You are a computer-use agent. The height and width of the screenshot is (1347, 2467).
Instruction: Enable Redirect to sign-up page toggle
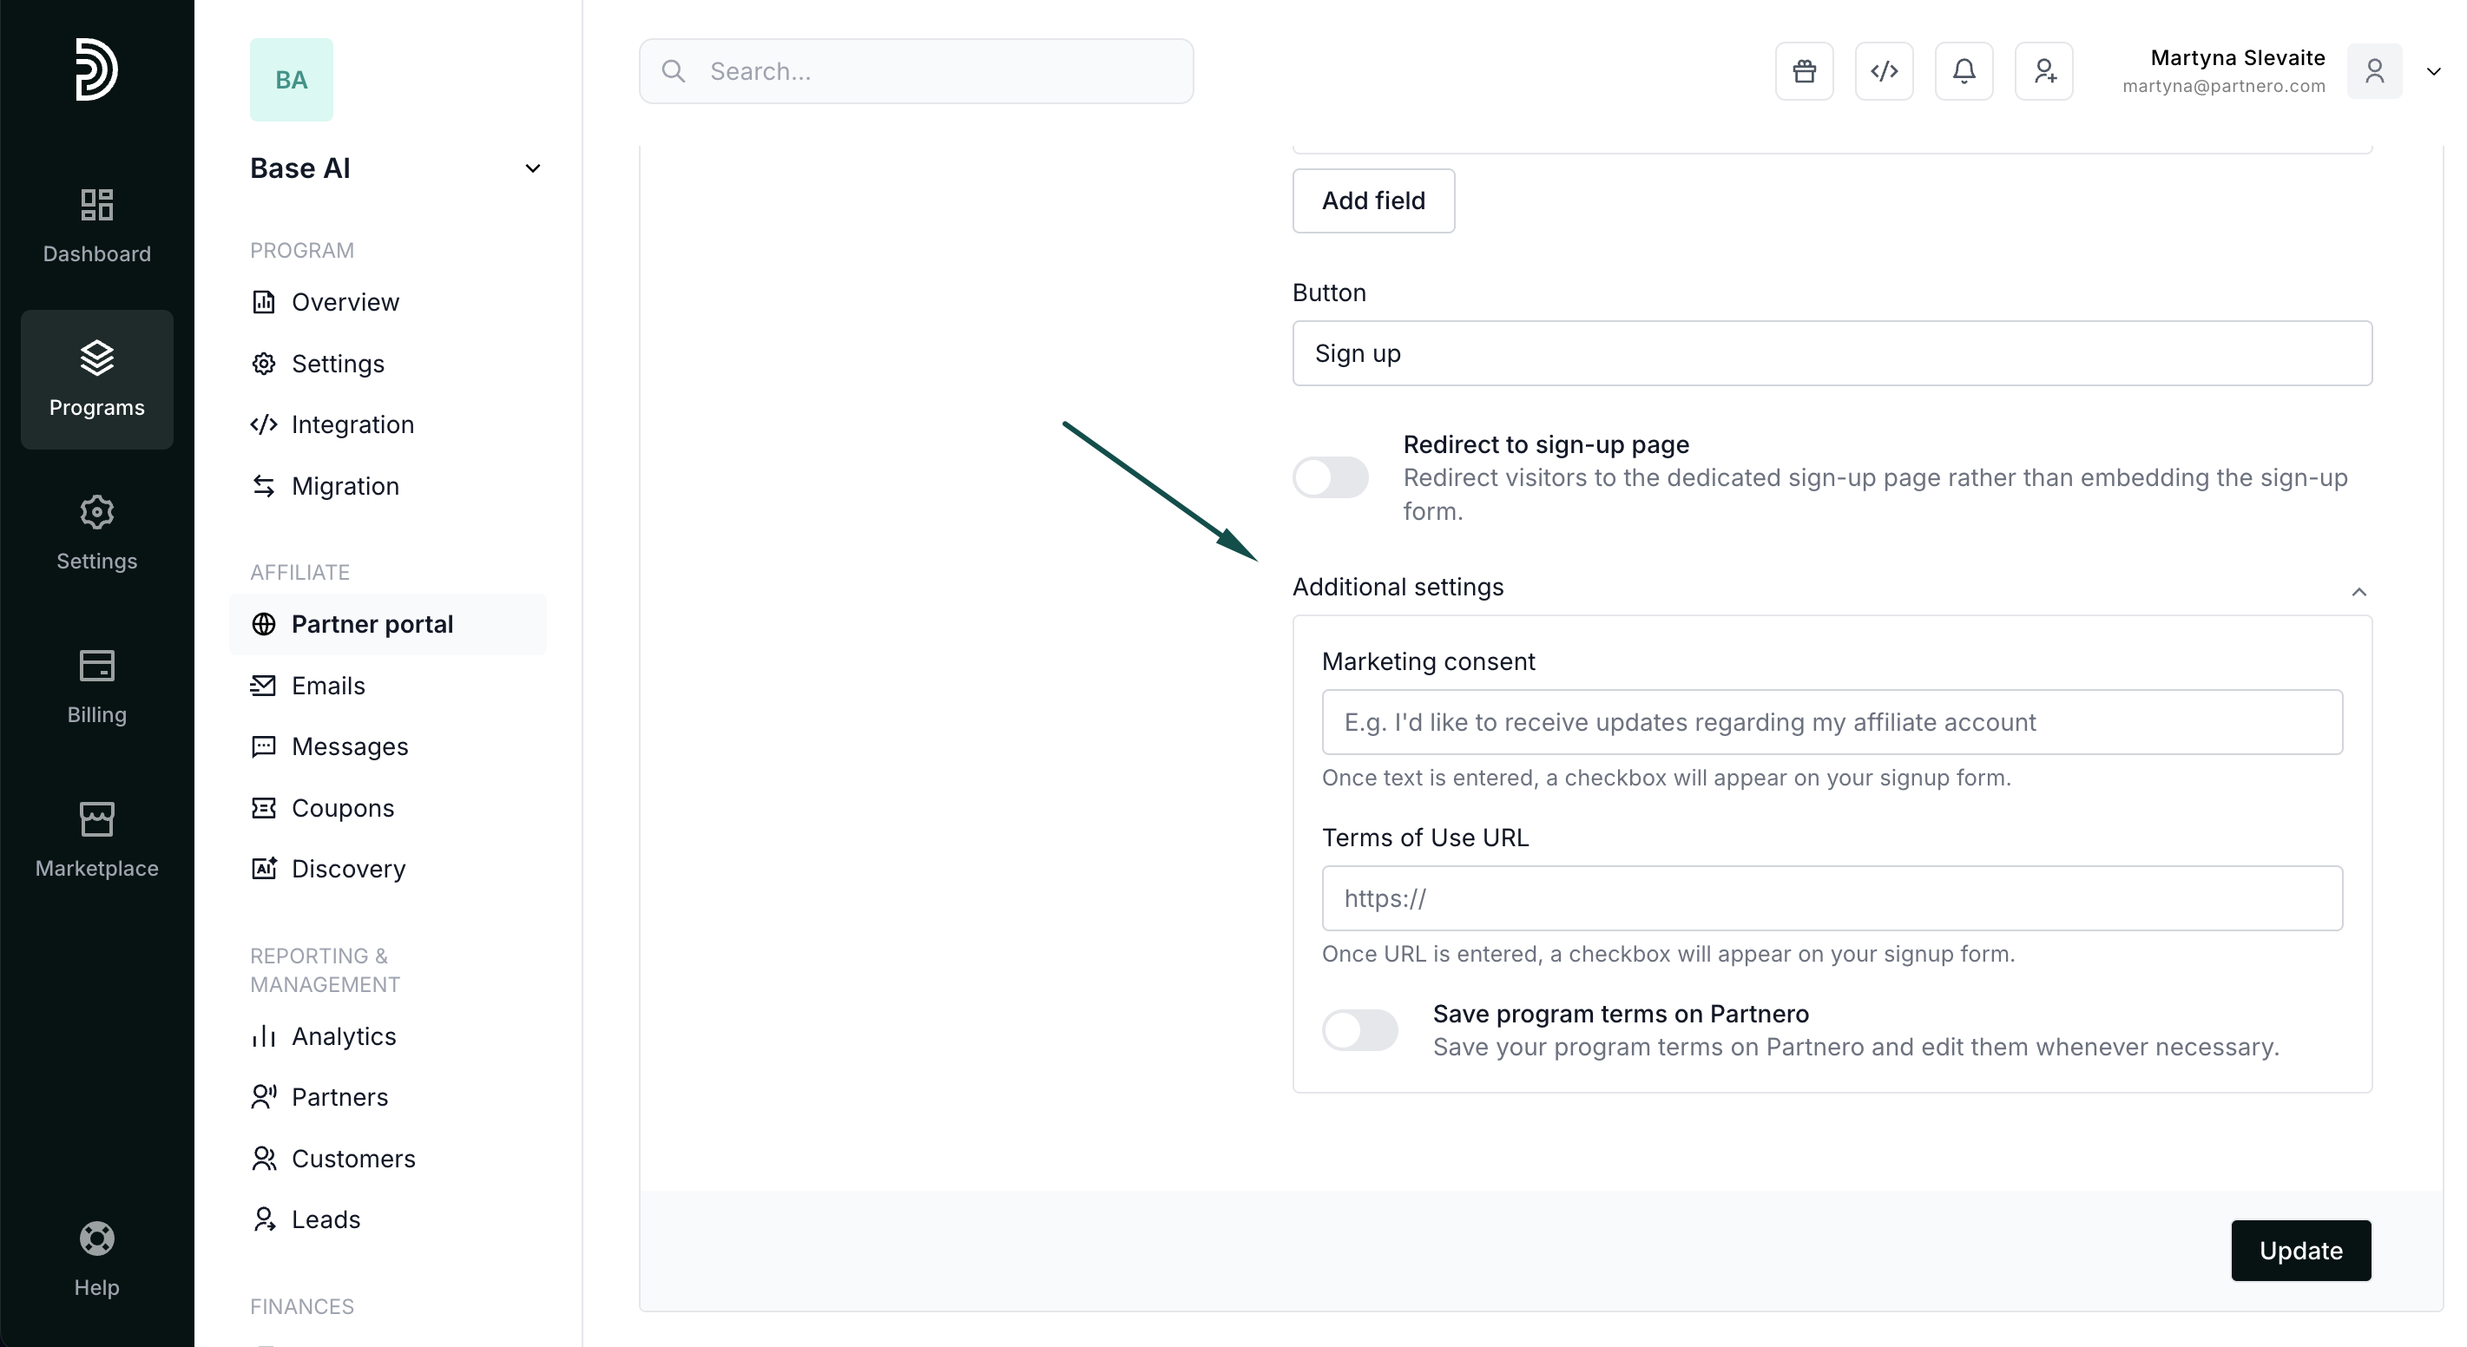(1330, 477)
